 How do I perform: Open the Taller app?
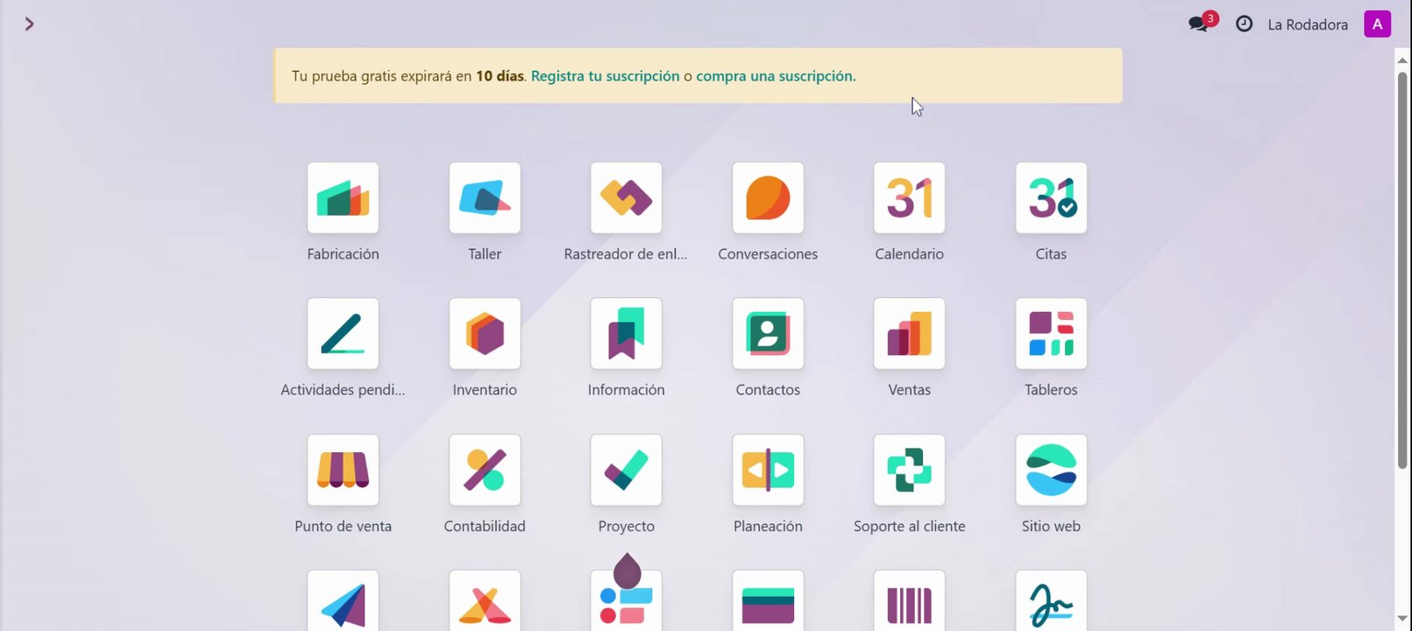[485, 198]
